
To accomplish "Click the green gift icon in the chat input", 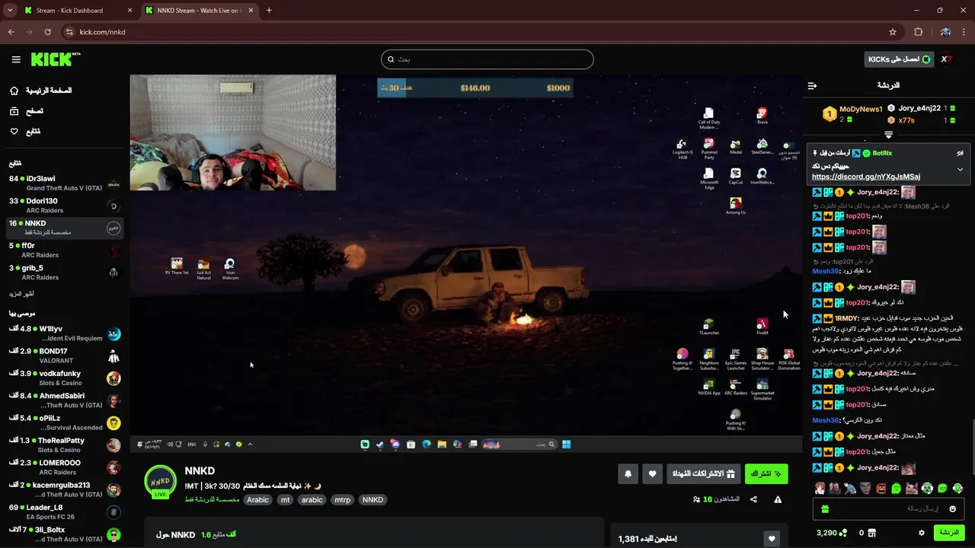I will point(825,508).
